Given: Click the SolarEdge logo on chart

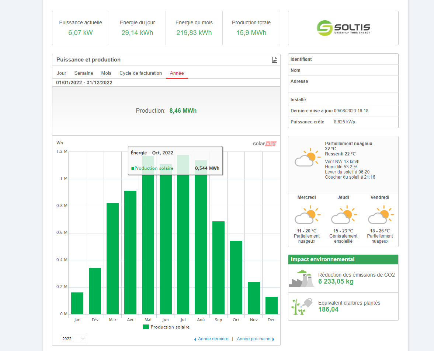Looking at the screenshot, I should click(264, 144).
